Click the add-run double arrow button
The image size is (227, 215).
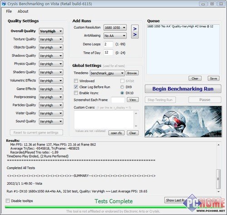tap(135, 32)
